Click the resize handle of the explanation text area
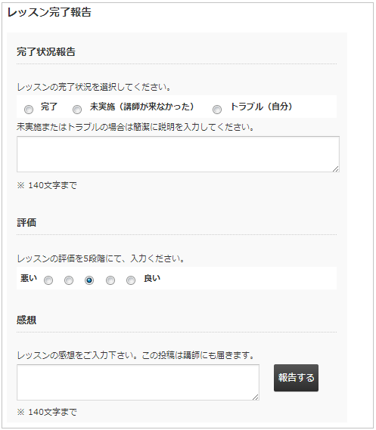This screenshot has width=376, height=430. pos(336,169)
